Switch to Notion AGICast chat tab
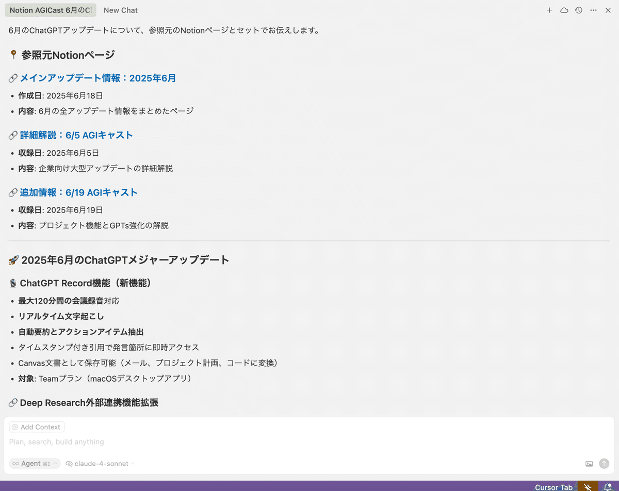Screen dimensions: 619x491 tap(51, 10)
